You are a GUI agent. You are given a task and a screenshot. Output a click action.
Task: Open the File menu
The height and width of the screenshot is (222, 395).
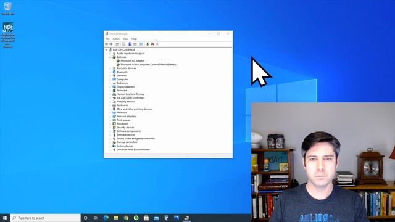(107, 39)
